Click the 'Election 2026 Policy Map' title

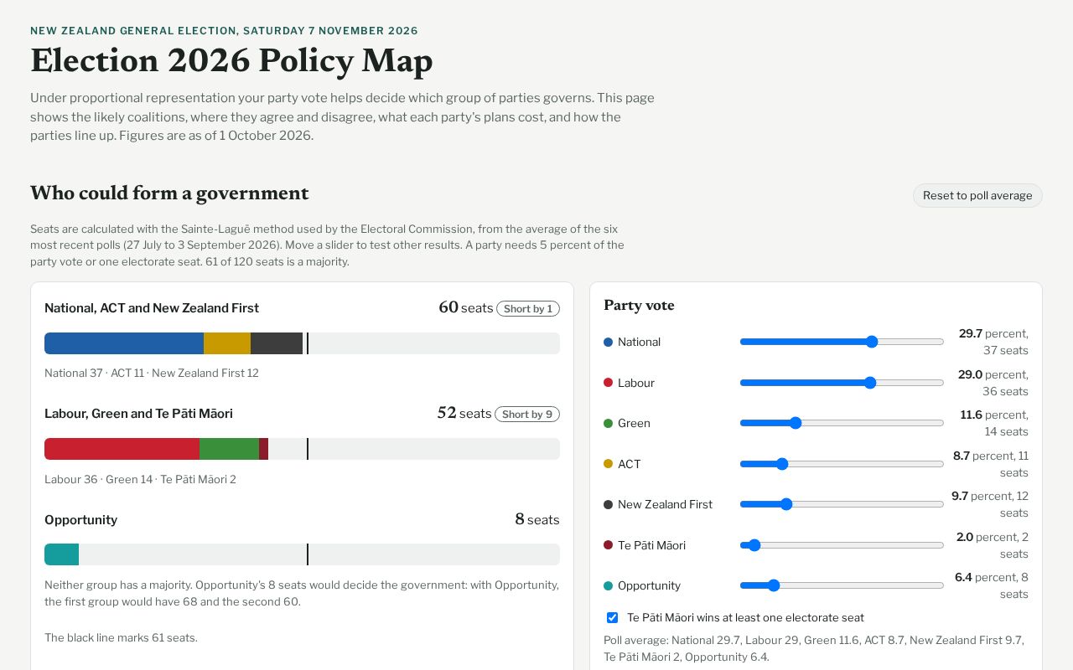[231, 61]
